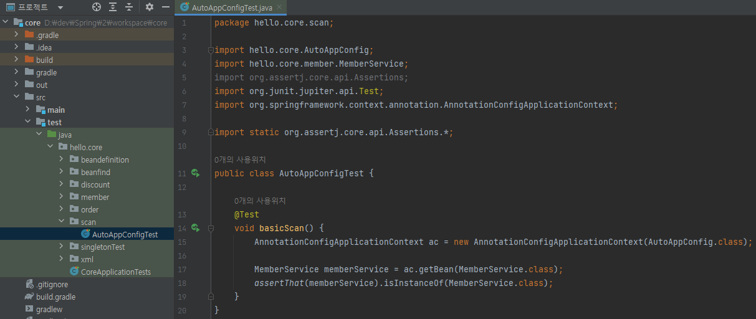756x319 pixels.
Task: Collapse the src folder
Action: (17, 97)
